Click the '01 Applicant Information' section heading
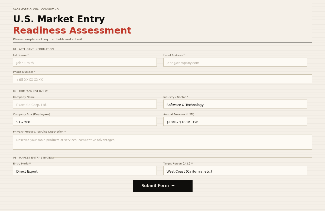The height and width of the screenshot is (211, 325). pyautogui.click(x=33, y=49)
